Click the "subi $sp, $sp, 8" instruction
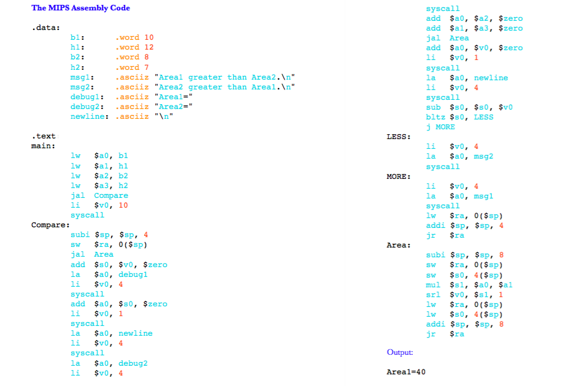579x386 pixels. coord(465,255)
